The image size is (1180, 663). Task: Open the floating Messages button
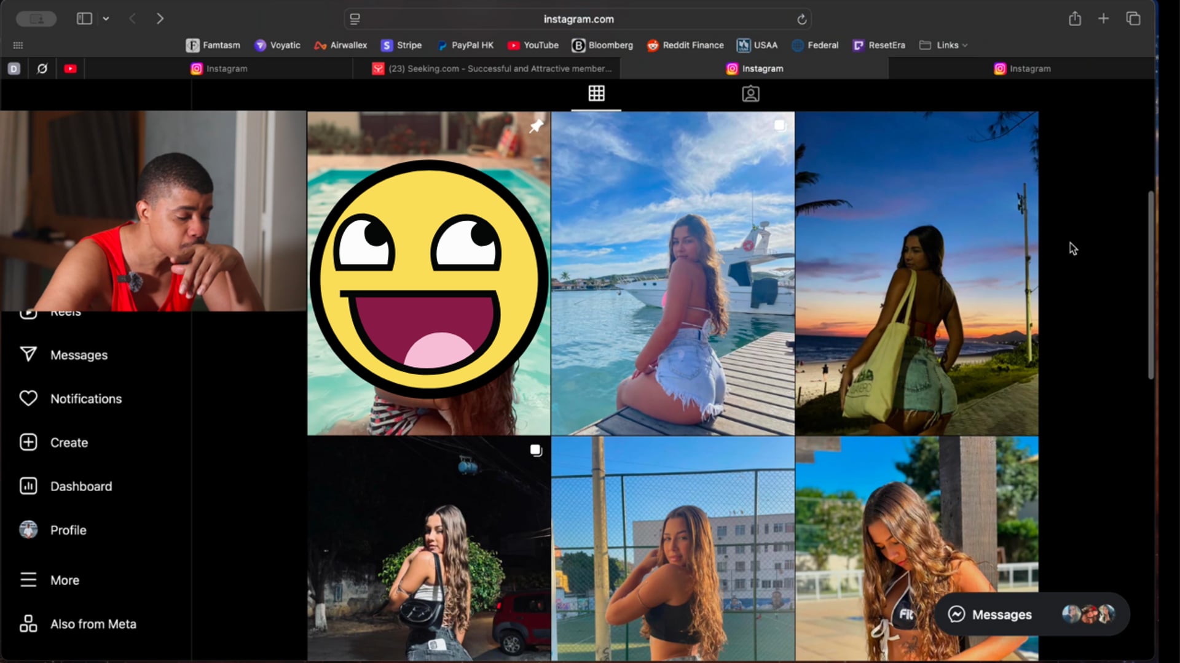[1032, 614]
